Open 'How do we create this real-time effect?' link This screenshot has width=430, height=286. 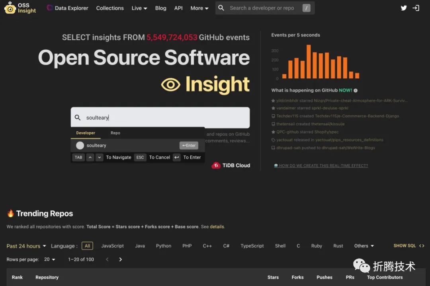[x=321, y=165]
